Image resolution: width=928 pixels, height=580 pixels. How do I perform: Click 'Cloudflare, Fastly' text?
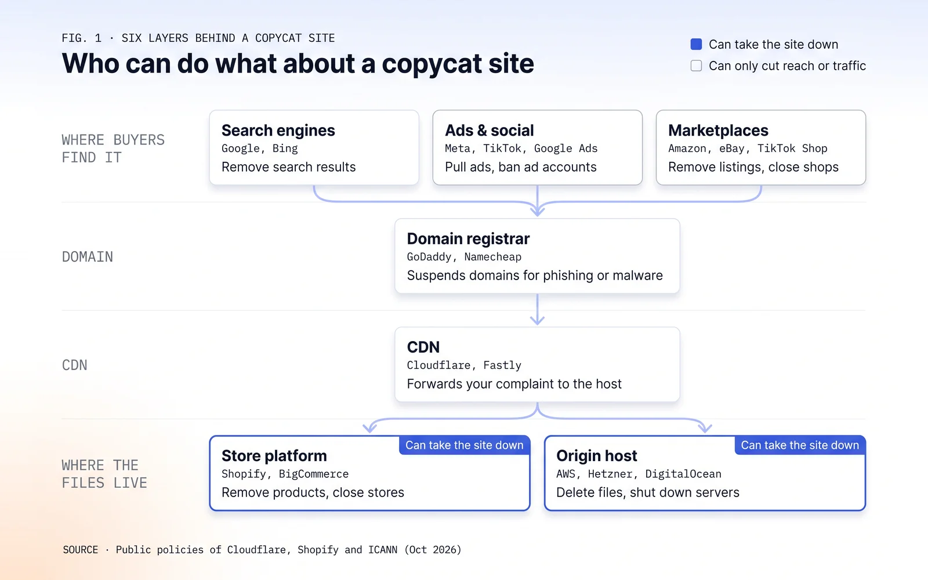464,365
